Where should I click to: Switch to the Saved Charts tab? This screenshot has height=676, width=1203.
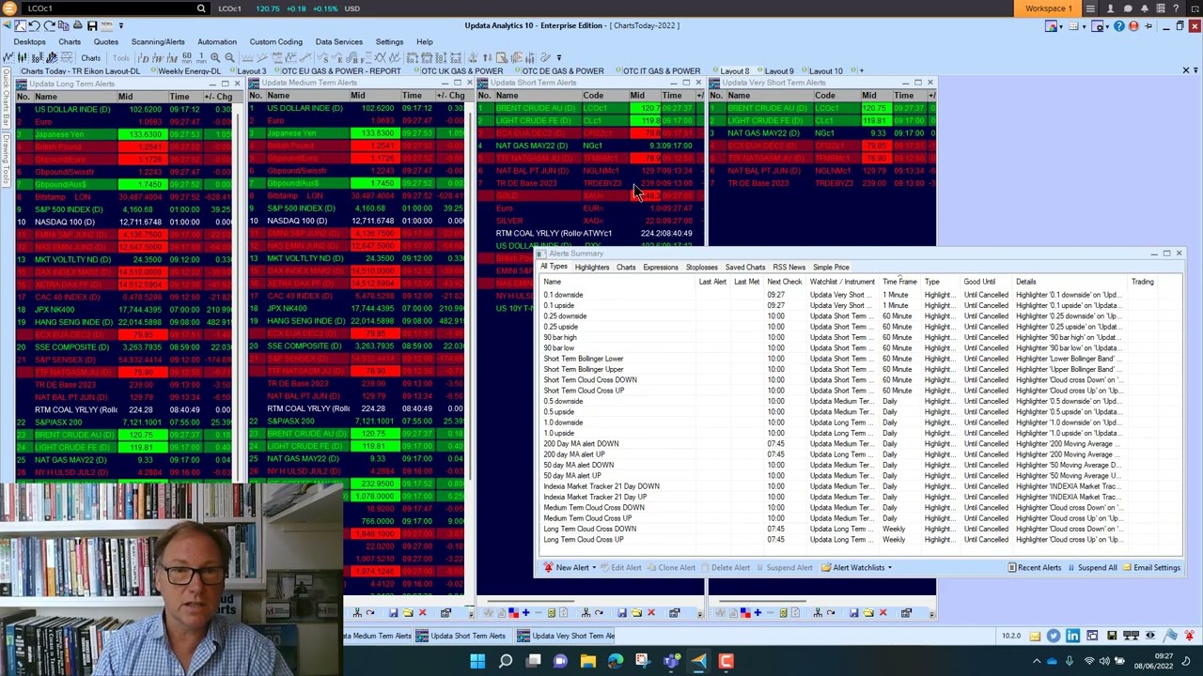coord(744,268)
